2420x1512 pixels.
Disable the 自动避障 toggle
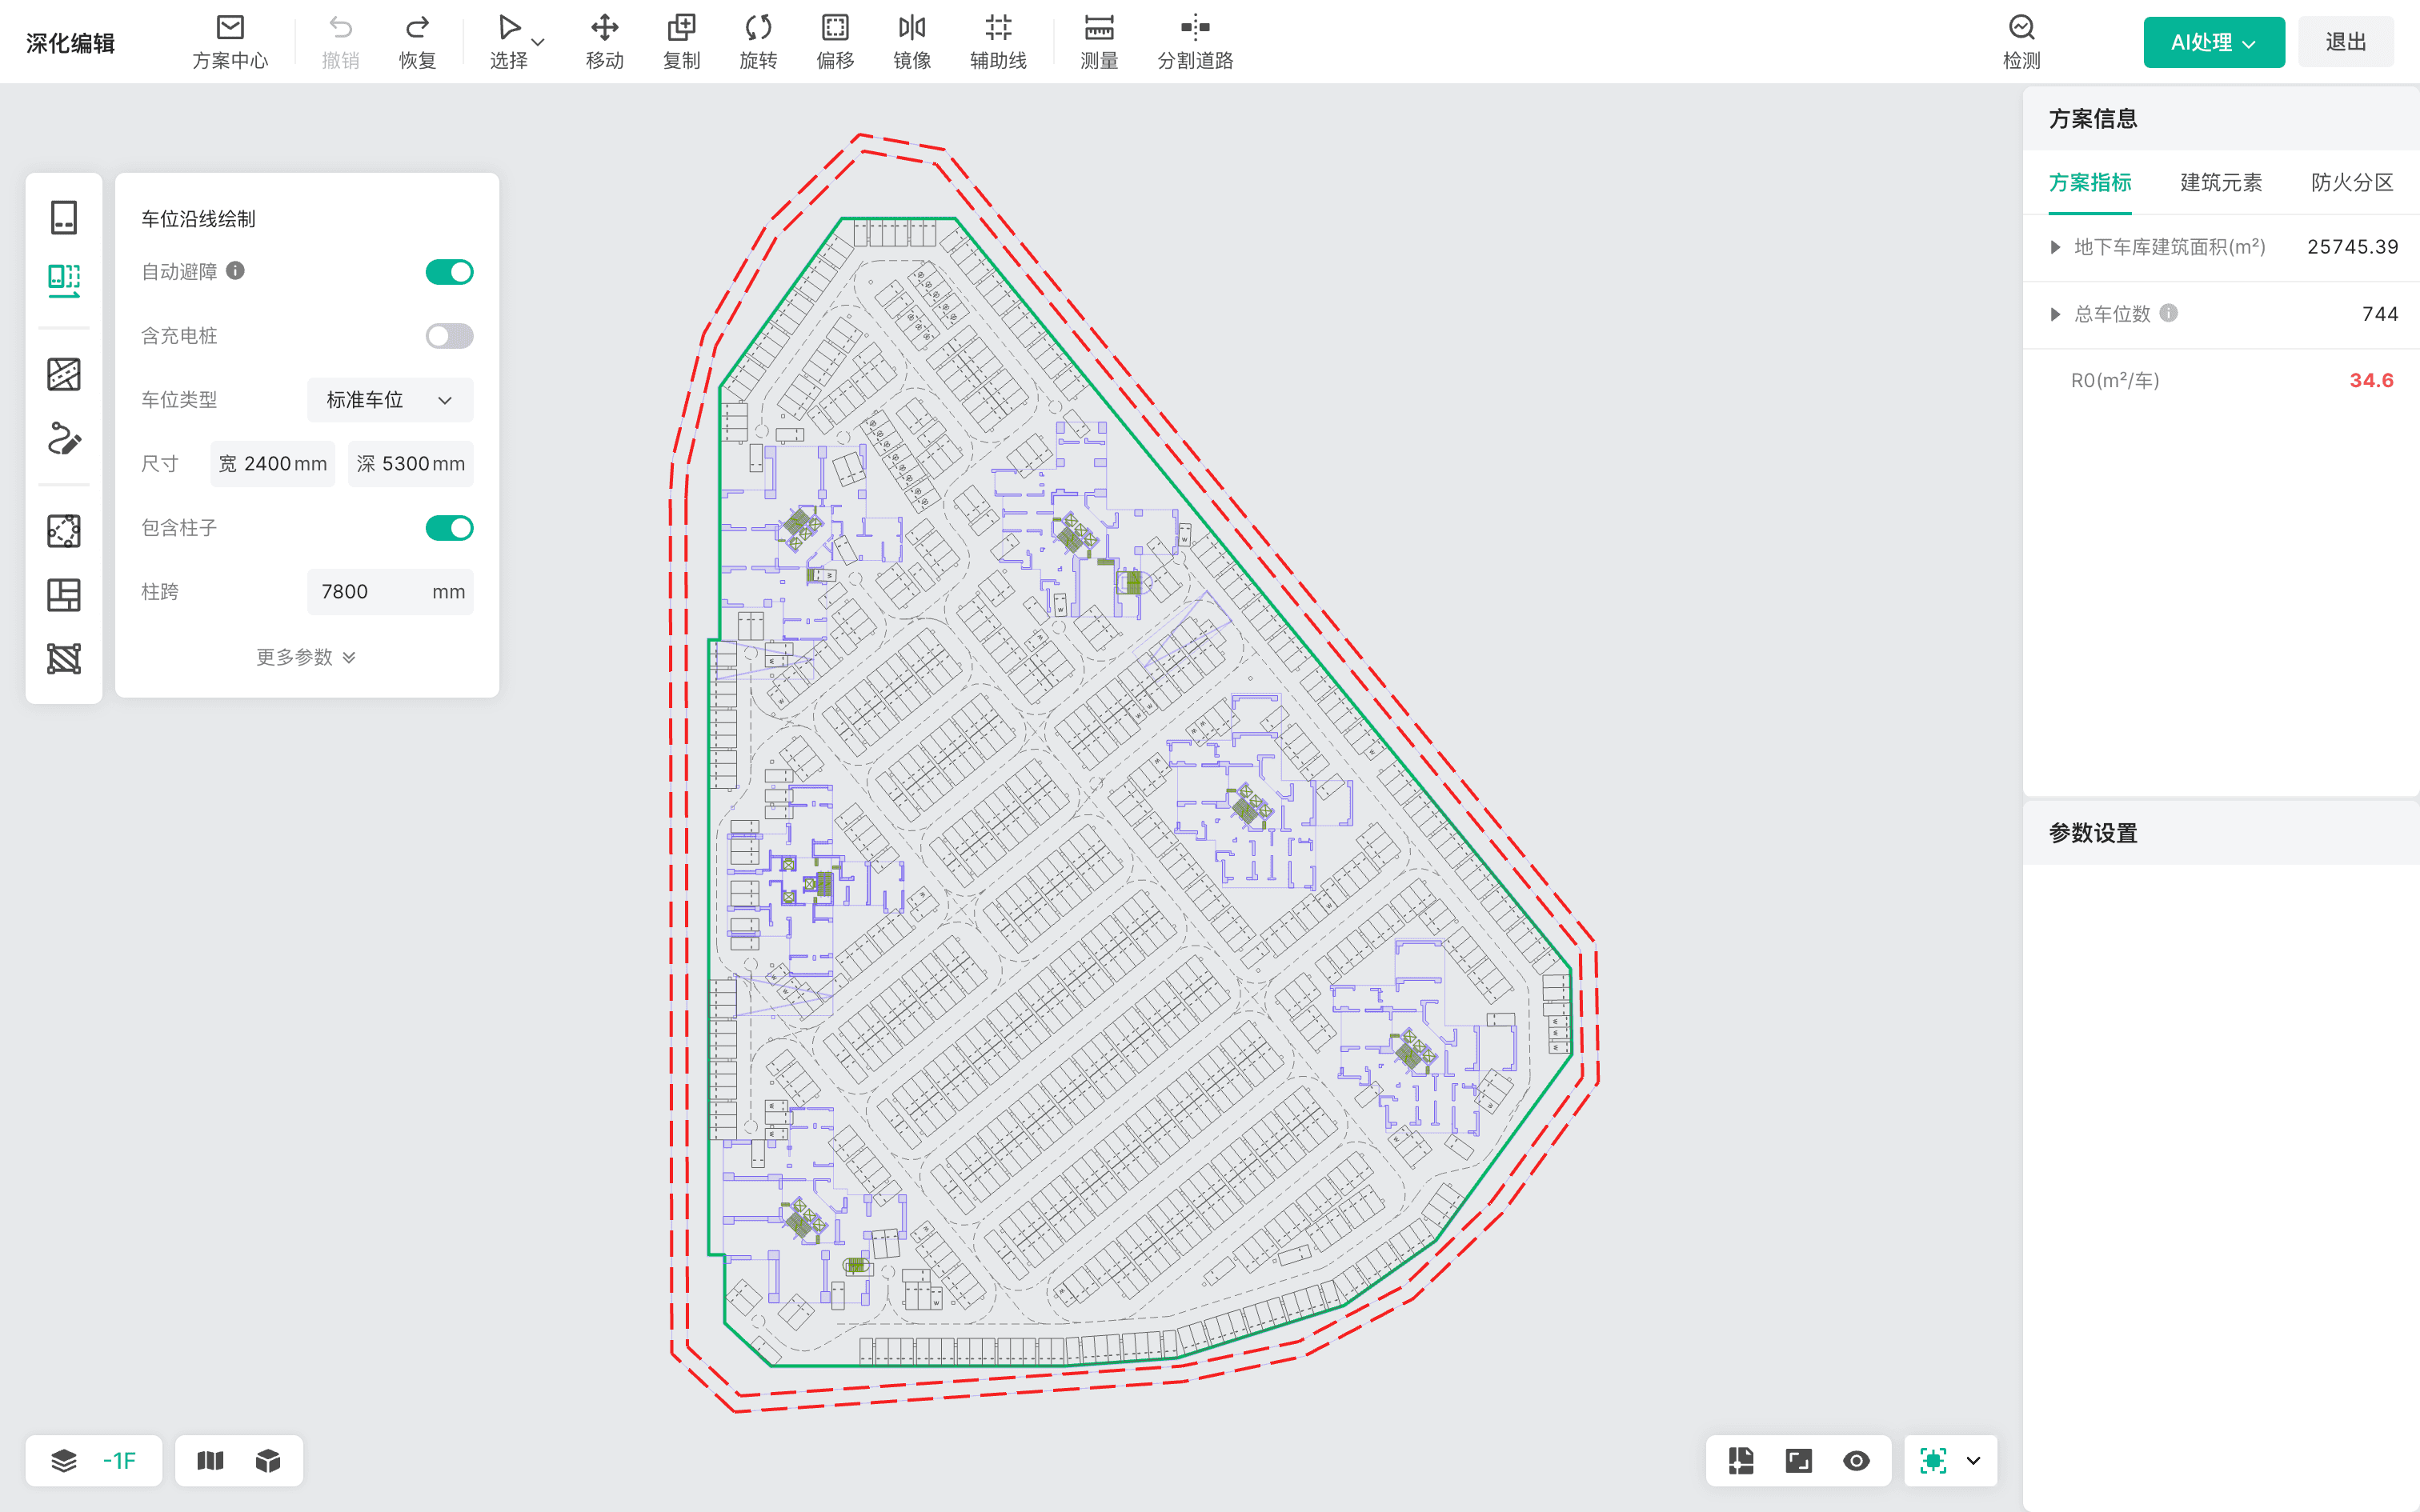(x=449, y=272)
